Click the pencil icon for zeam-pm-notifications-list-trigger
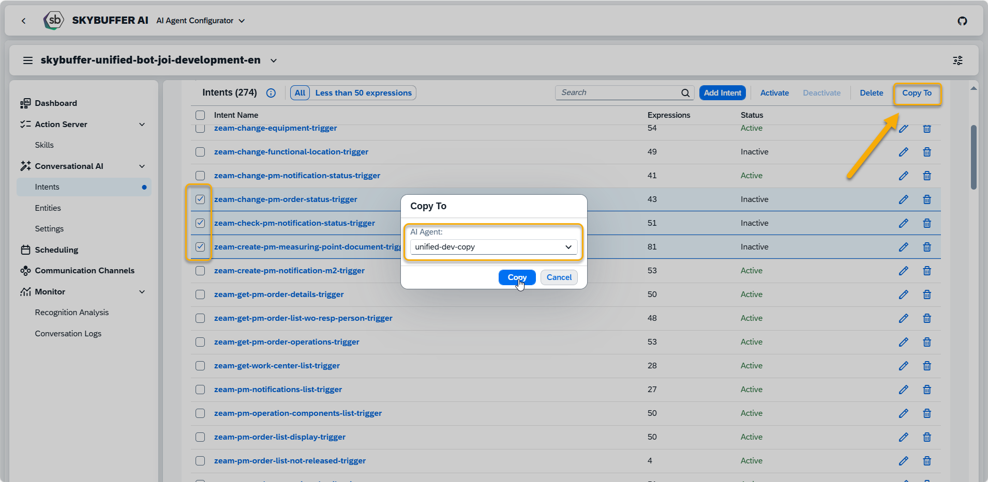The width and height of the screenshot is (988, 482). tap(903, 390)
